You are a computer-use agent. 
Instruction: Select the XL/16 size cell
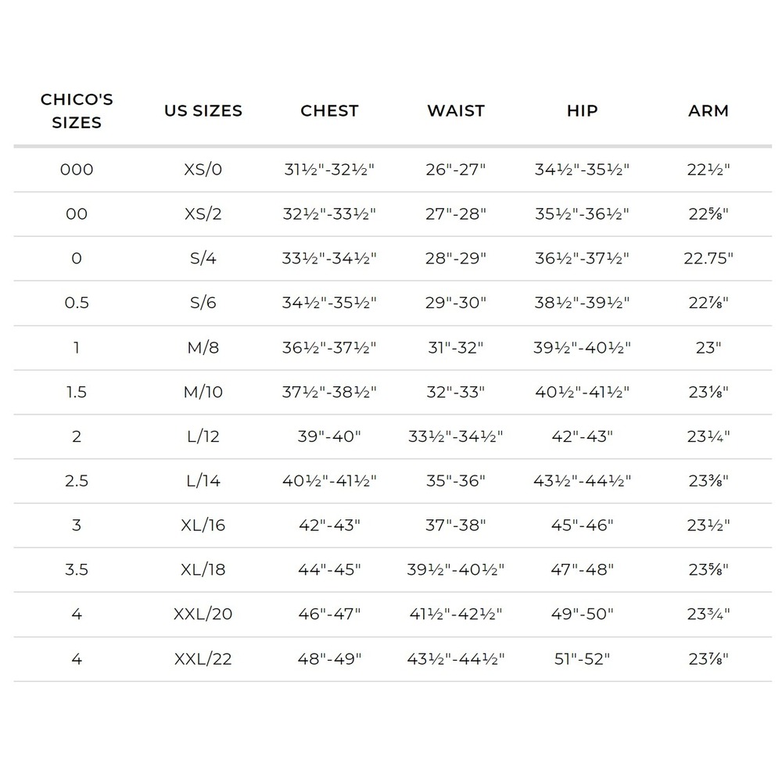[x=203, y=526]
